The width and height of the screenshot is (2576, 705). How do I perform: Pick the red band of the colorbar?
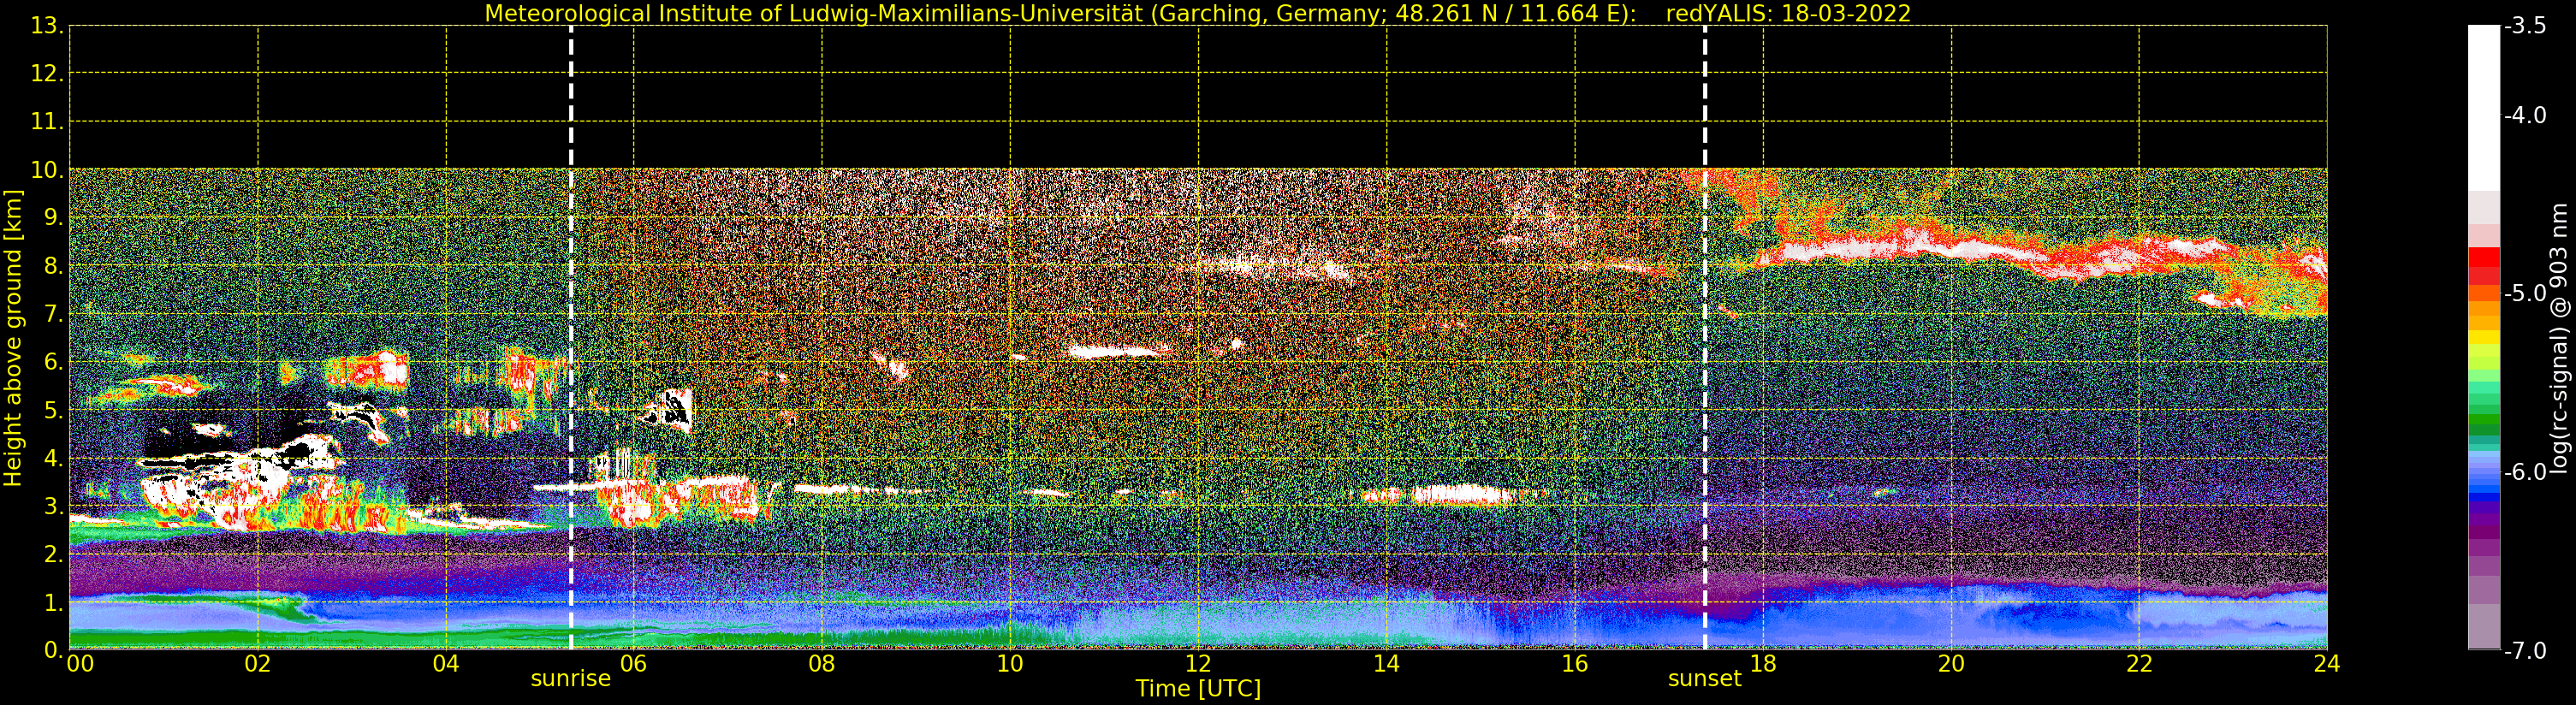(x=2484, y=257)
